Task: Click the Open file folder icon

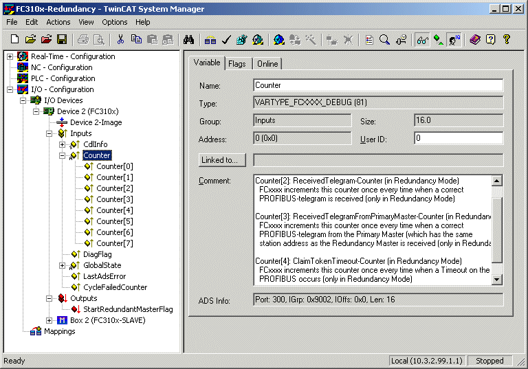Action: 30,39
